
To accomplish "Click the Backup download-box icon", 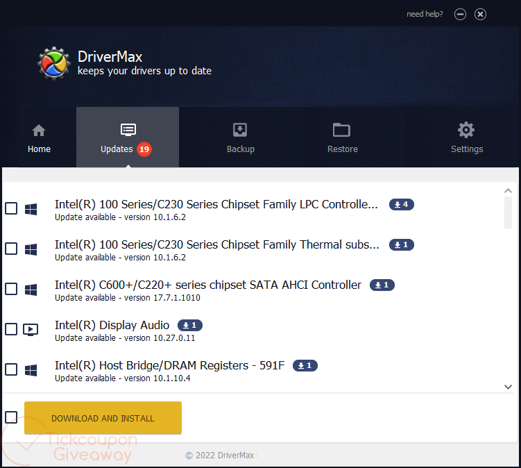I will 240,130.
